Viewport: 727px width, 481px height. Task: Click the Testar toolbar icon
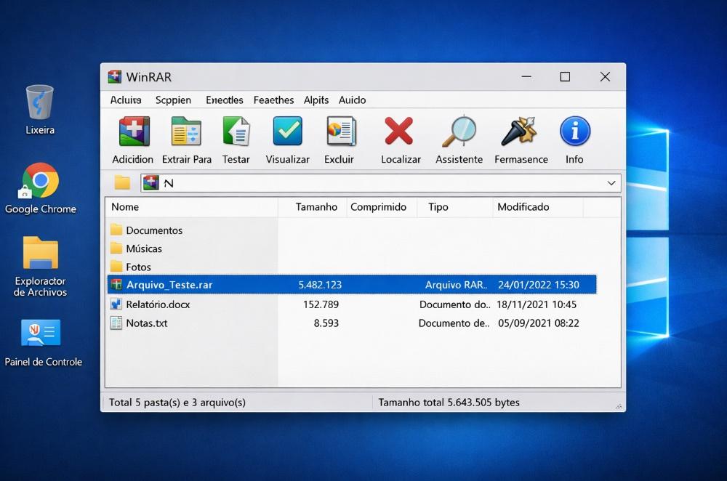[x=236, y=132]
